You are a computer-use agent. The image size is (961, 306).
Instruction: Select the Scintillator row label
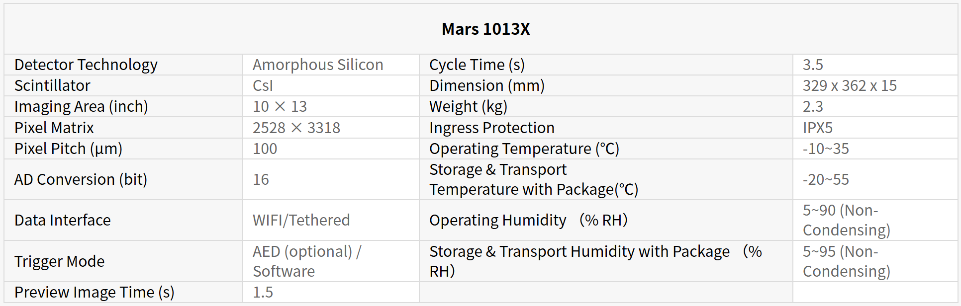tap(52, 85)
